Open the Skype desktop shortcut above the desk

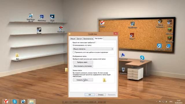coord(142,59)
